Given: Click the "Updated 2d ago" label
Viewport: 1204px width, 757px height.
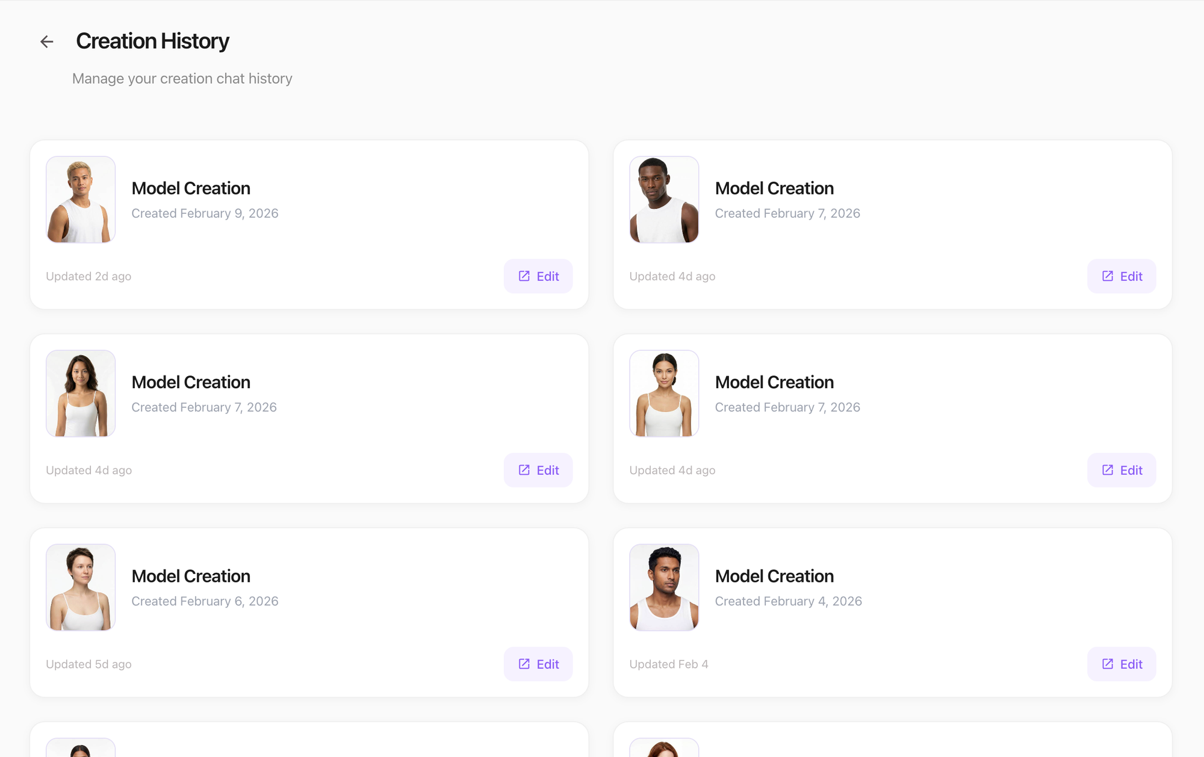Looking at the screenshot, I should [x=88, y=276].
